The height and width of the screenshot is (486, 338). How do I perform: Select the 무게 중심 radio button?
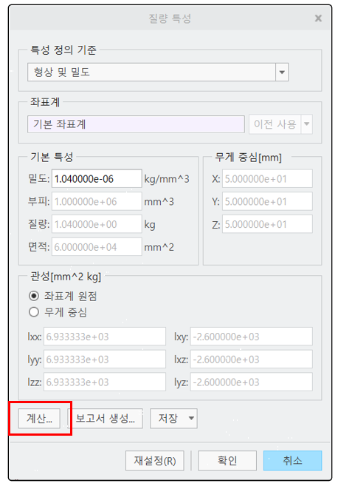(x=34, y=312)
